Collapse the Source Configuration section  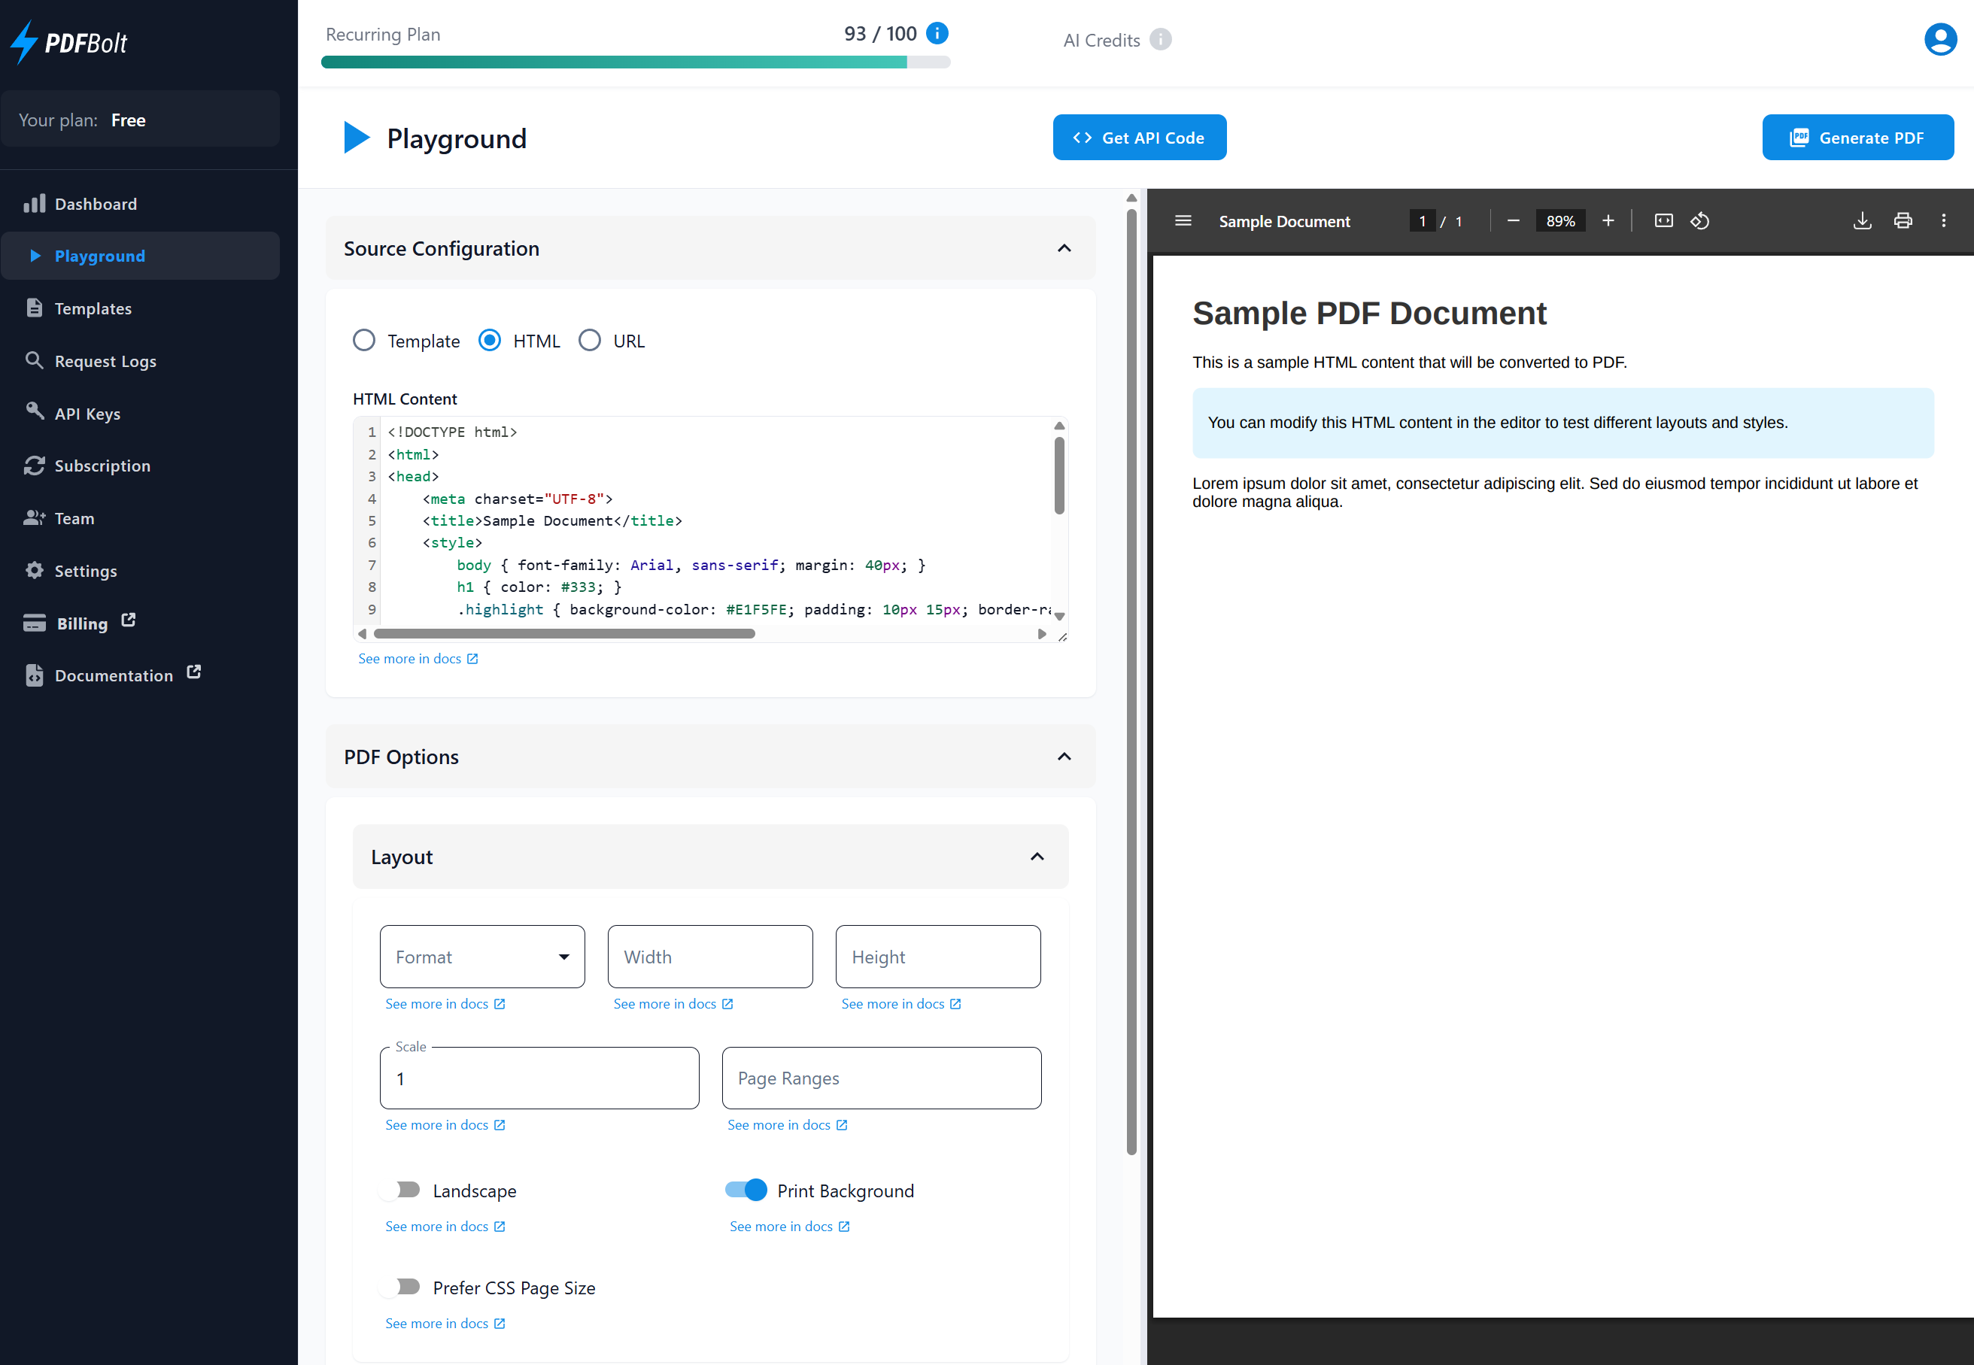coord(1064,248)
